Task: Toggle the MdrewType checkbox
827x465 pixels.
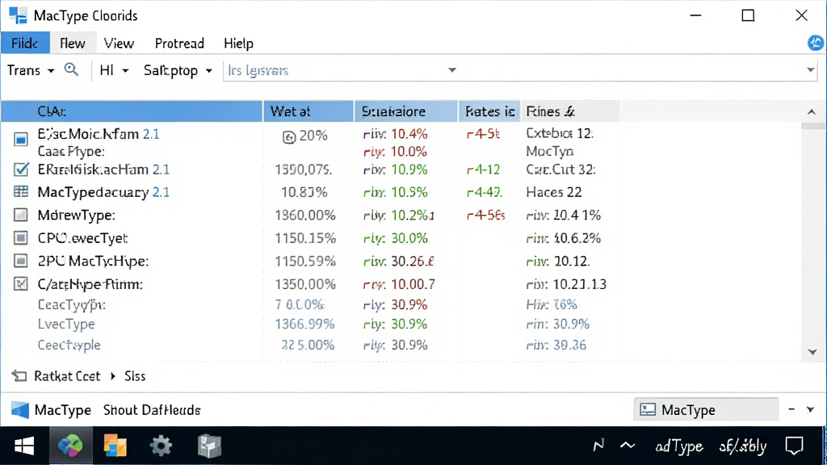Action: click(x=20, y=215)
